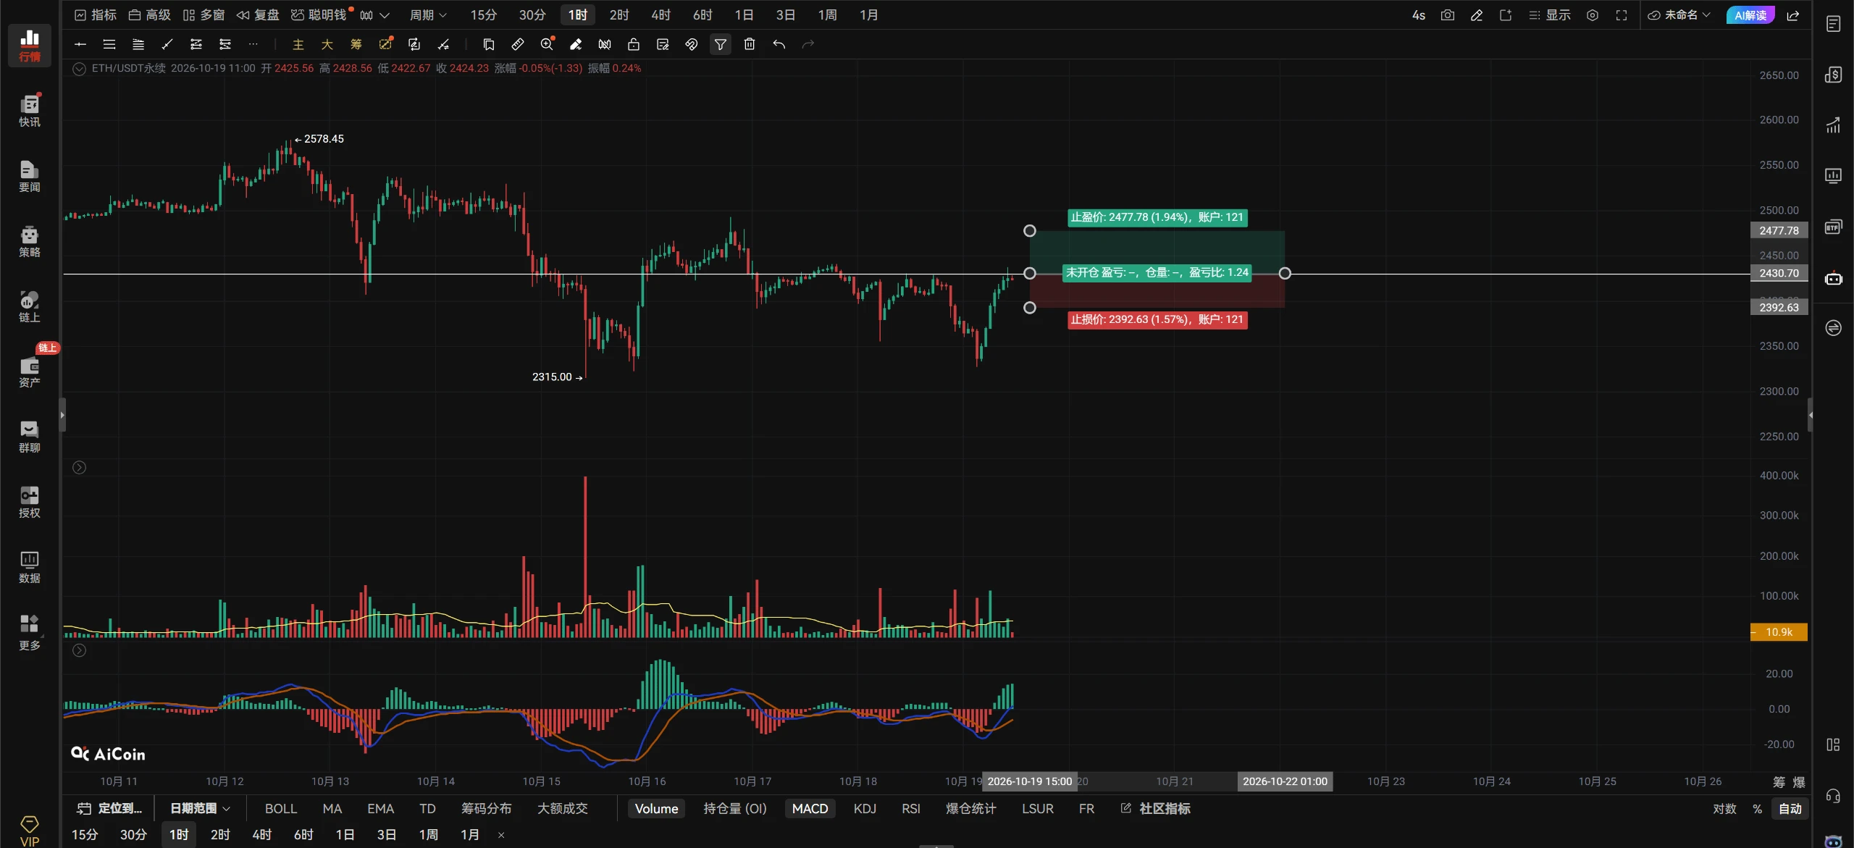Switch to the 4时 timeframe in top bar

tap(660, 15)
